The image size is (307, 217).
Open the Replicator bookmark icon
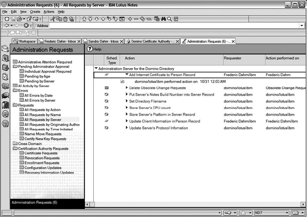tap(5, 86)
